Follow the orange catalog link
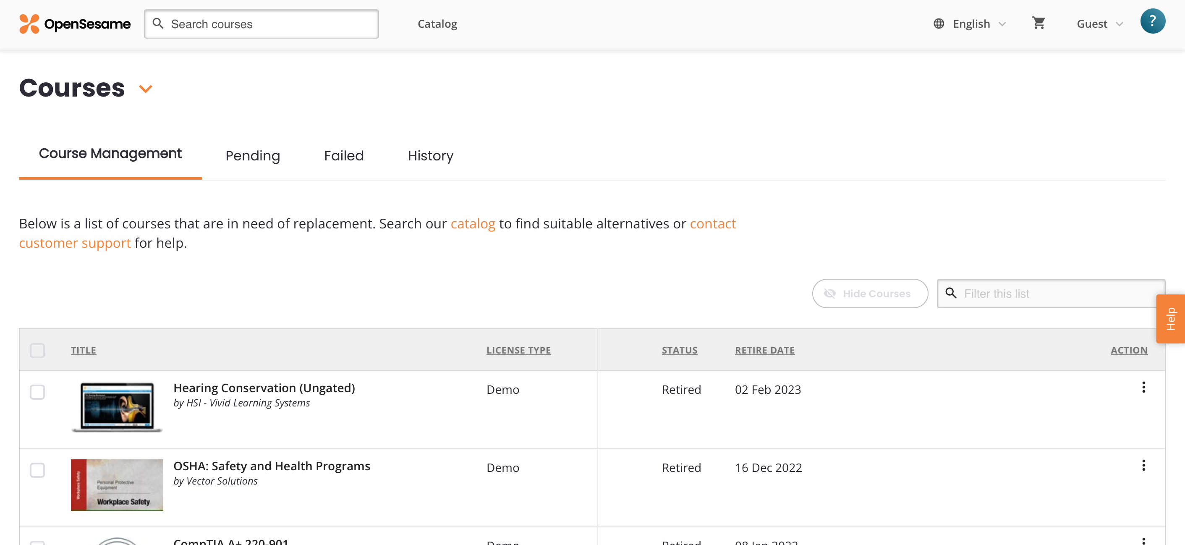This screenshot has width=1185, height=545. point(472,224)
